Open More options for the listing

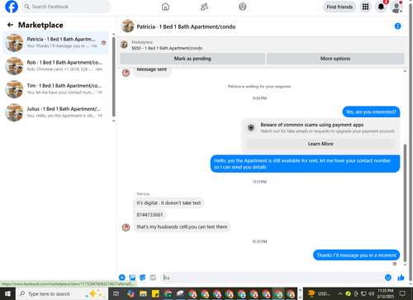click(335, 59)
